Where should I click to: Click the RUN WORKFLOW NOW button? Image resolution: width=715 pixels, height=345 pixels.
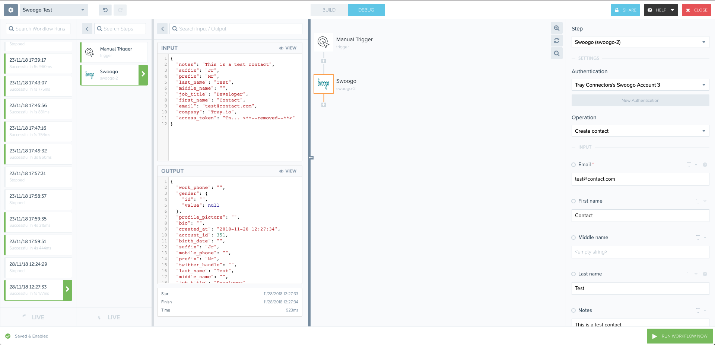tap(680, 336)
